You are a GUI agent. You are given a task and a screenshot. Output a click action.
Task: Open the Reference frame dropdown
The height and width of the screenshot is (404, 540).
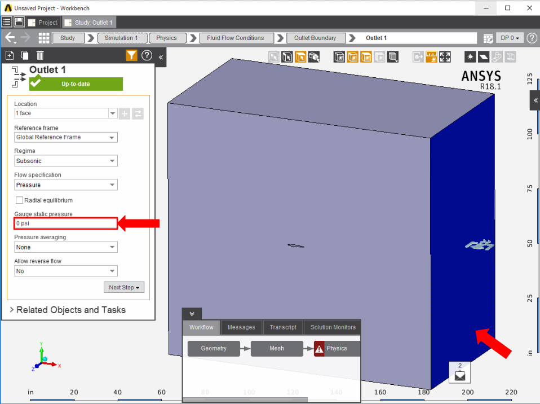66,137
